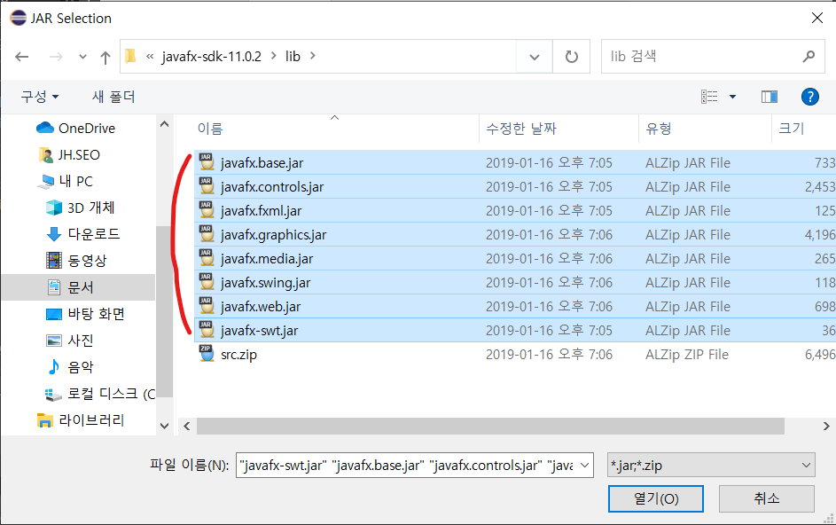This screenshot has width=836, height=525.
Task: Click the src.zip ZIP file icon
Action: tap(207, 353)
